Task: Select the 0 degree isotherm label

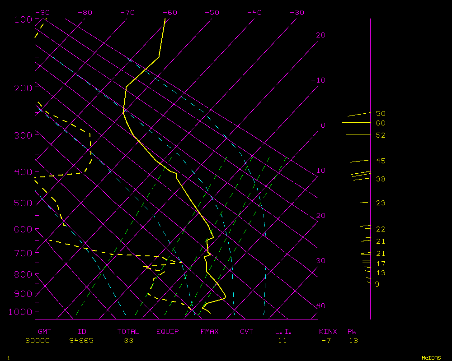Action: [323, 125]
